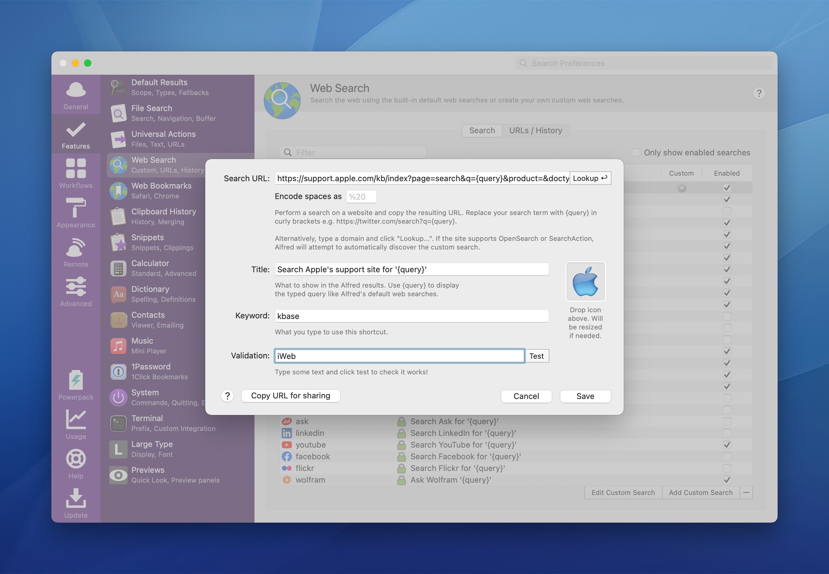Focus the Search URL field
The height and width of the screenshot is (574, 829).
[x=423, y=178]
